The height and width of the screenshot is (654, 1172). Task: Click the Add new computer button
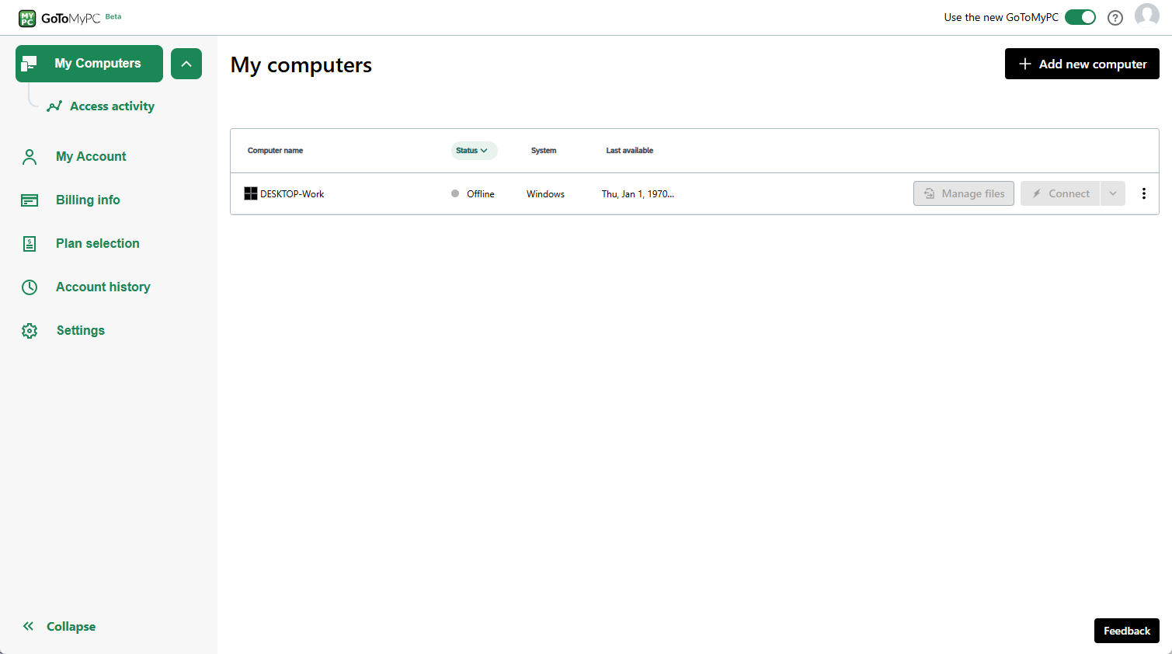[1081, 64]
